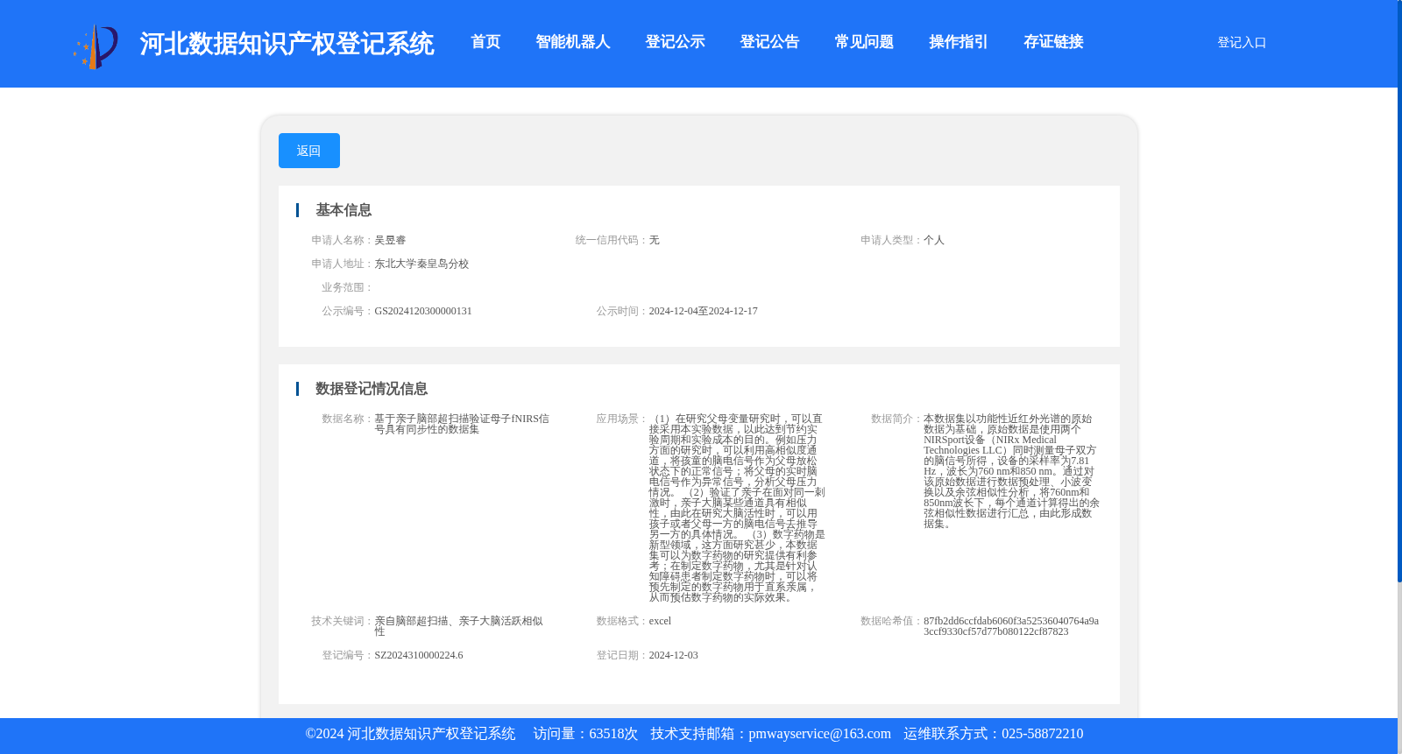
Task: Click the 统一信用代码 label
Action: tap(612, 240)
